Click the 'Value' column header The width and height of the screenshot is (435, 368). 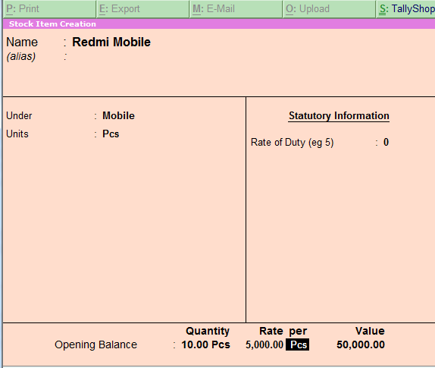(370, 331)
